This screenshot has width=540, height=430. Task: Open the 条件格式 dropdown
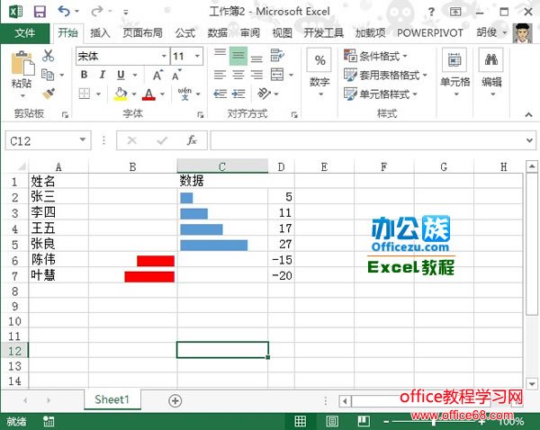(x=376, y=56)
